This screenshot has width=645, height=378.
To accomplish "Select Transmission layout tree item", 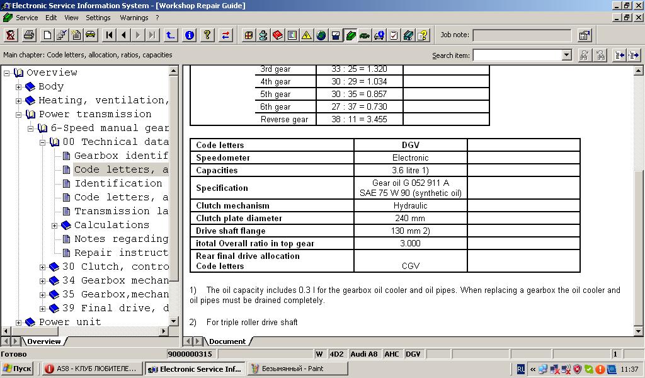I will coord(120,211).
